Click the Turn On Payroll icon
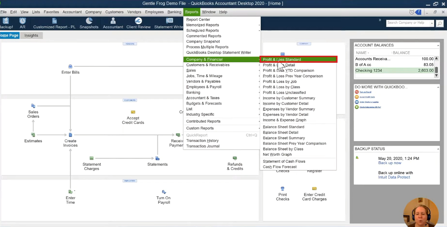Image resolution: width=447 pixels, height=227 pixels. (164, 192)
